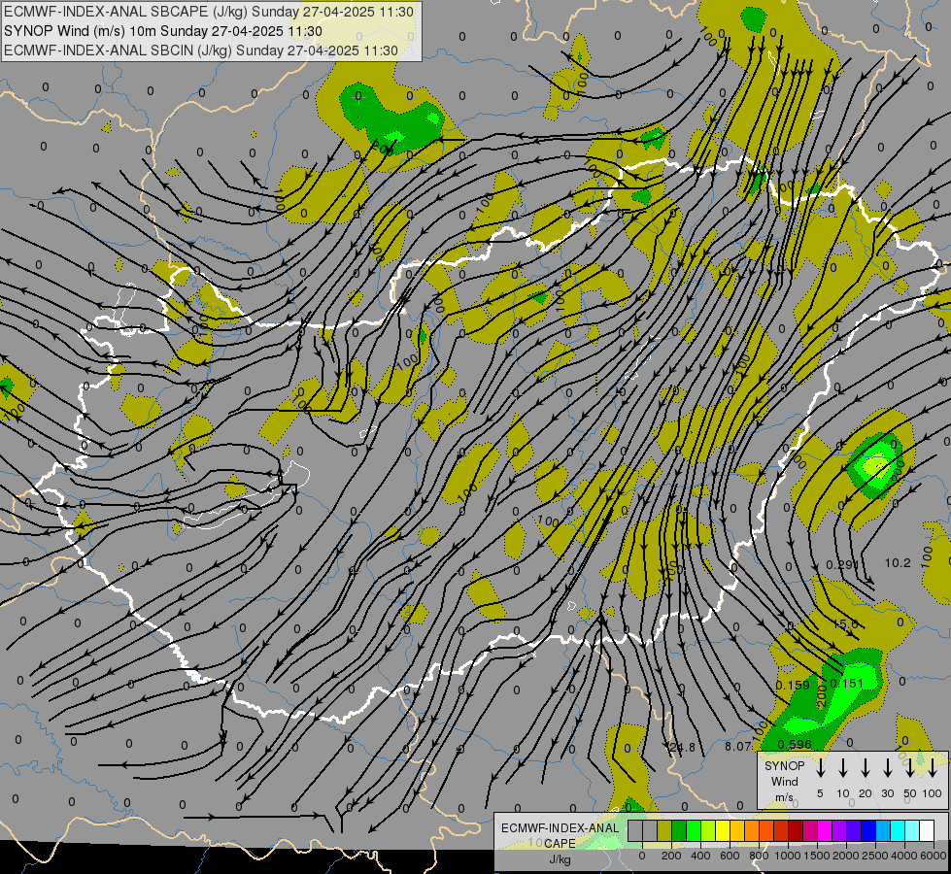The width and height of the screenshot is (951, 874).
Task: Click the 10.2 value on the map
Action: click(898, 563)
